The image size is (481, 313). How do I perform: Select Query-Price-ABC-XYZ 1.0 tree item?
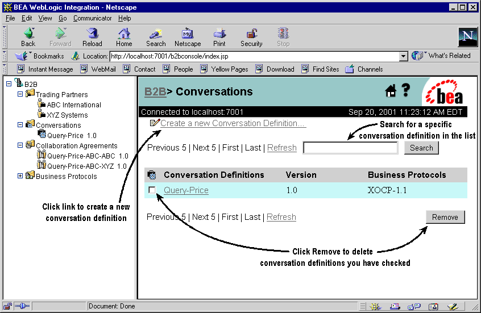(87, 166)
